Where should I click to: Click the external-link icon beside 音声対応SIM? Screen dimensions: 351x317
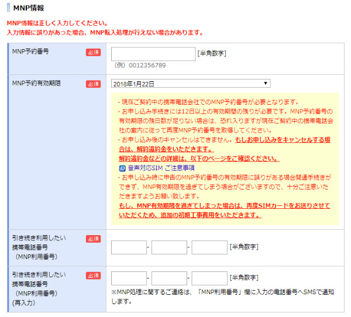coord(122,168)
